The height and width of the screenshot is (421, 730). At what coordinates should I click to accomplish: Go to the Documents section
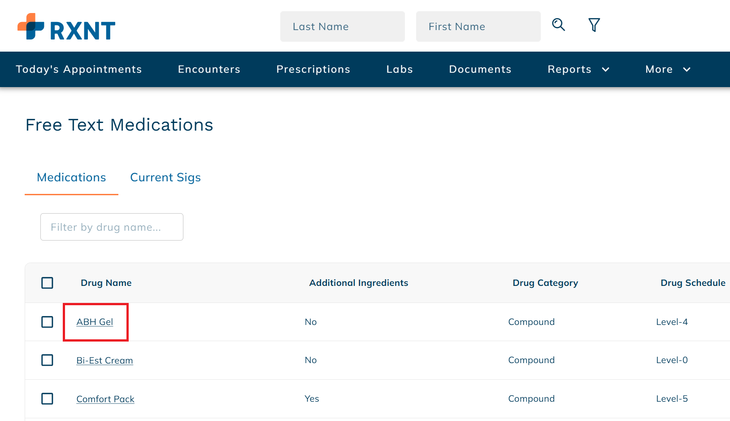tap(480, 69)
